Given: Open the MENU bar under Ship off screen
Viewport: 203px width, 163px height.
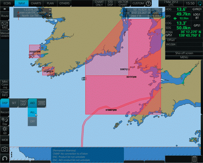Looking at the screenshot, I should pos(184,57).
